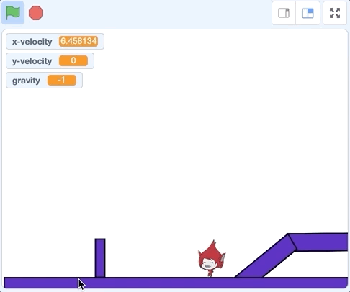The height and width of the screenshot is (292, 350).
Task: Click the green flag to start project
Action: (x=13, y=13)
